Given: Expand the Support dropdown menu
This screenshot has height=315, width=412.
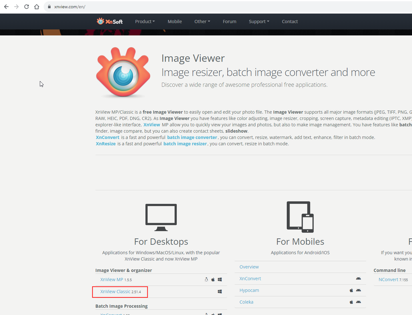Looking at the screenshot, I should pos(259,21).
